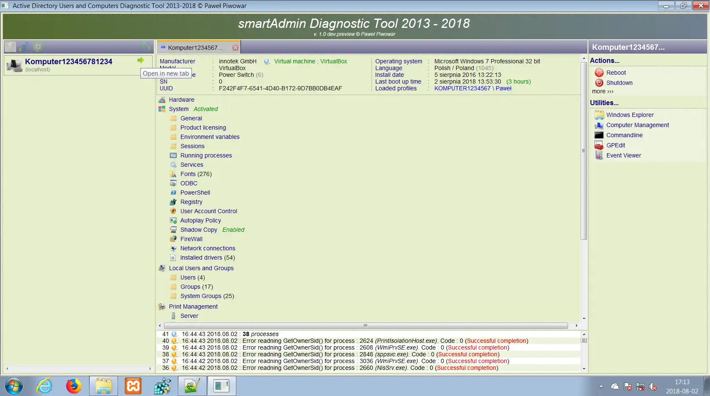Open the General item

click(191, 118)
